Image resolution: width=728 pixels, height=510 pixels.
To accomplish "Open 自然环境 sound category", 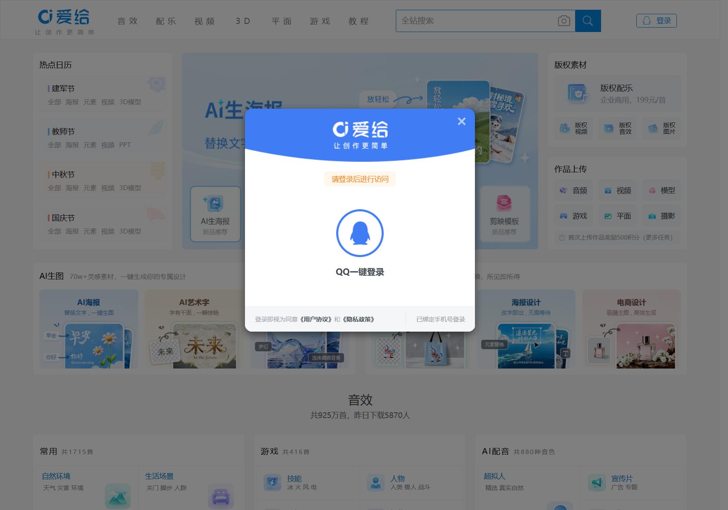I will [56, 476].
